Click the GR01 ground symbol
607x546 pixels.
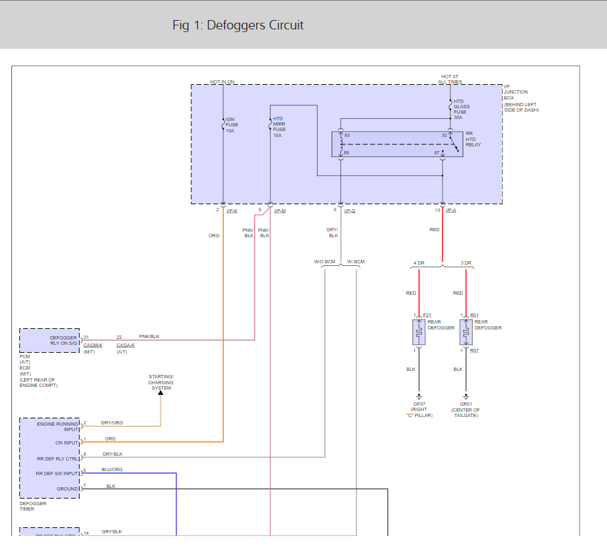click(x=466, y=396)
